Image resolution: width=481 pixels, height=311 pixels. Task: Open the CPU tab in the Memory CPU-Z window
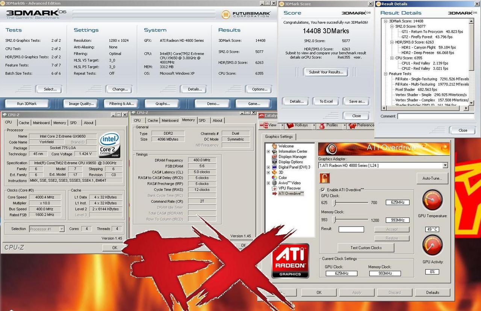tap(137, 121)
